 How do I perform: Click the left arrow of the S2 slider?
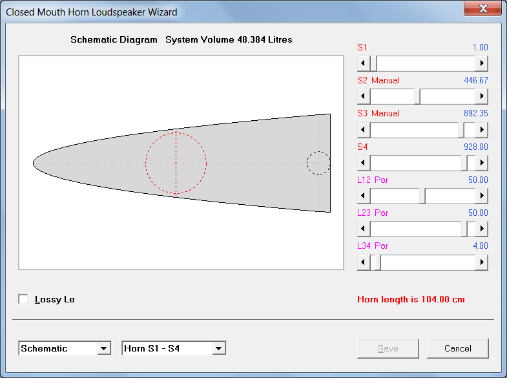point(364,96)
